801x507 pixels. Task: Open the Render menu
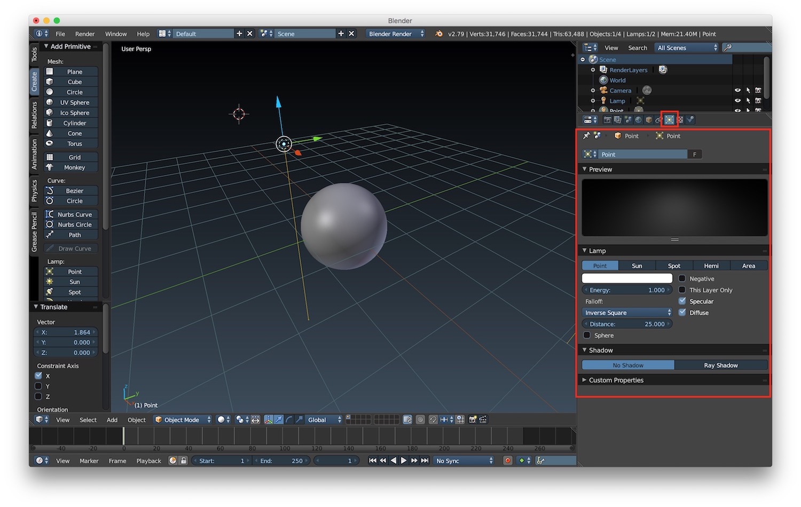pos(85,34)
